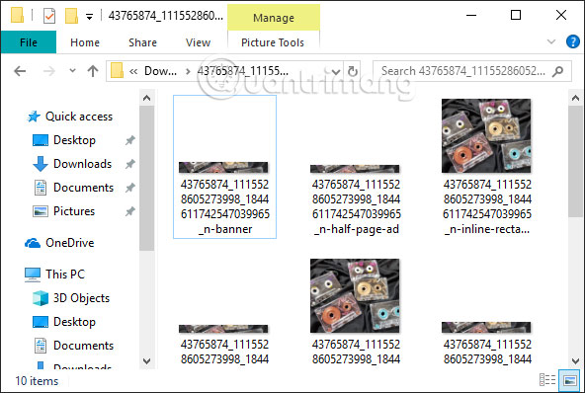585x393 pixels.
Task: Click the file list scrollbar thumb
Action: (x=575, y=162)
